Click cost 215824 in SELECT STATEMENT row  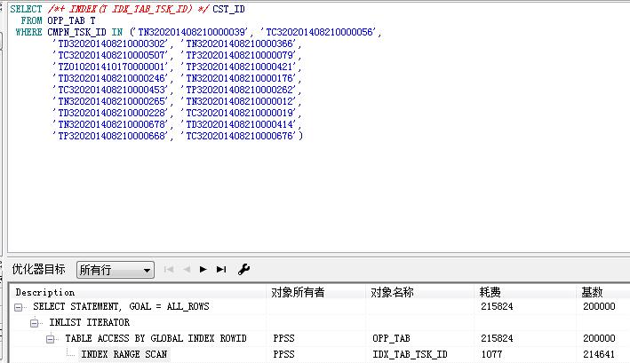(497, 306)
